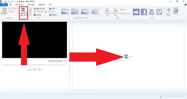Switch to the 애니메이션 (Animations) tab

pyautogui.click(x=19, y=5)
